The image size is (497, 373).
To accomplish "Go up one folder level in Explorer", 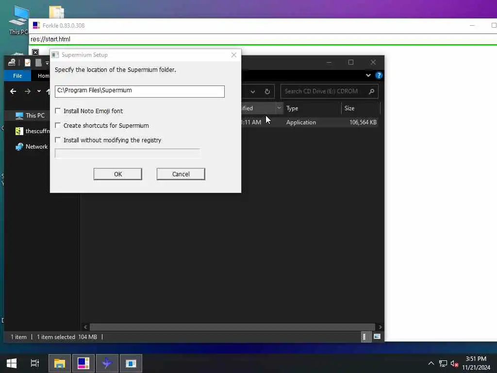I will [x=48, y=91].
